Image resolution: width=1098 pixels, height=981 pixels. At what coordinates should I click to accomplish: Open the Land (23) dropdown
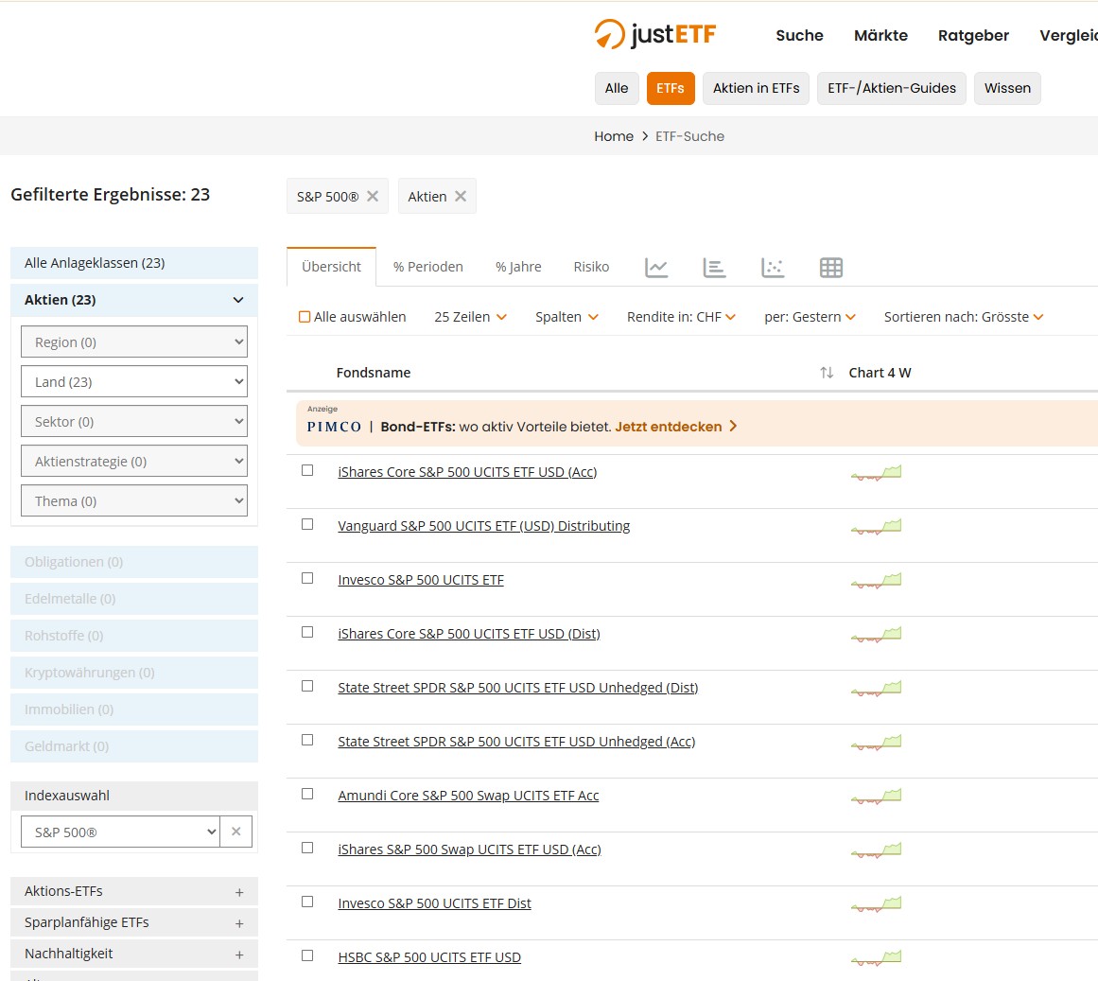[x=134, y=381]
